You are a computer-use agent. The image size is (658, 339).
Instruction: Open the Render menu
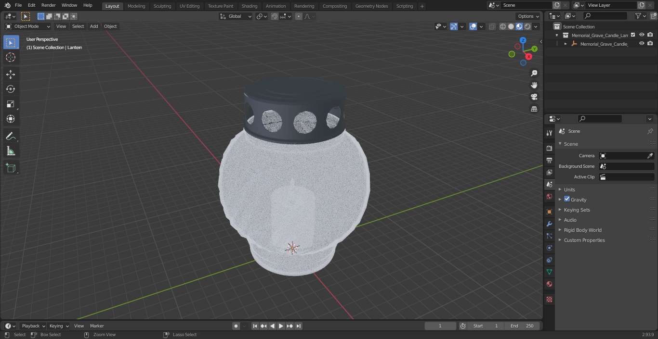pos(49,5)
